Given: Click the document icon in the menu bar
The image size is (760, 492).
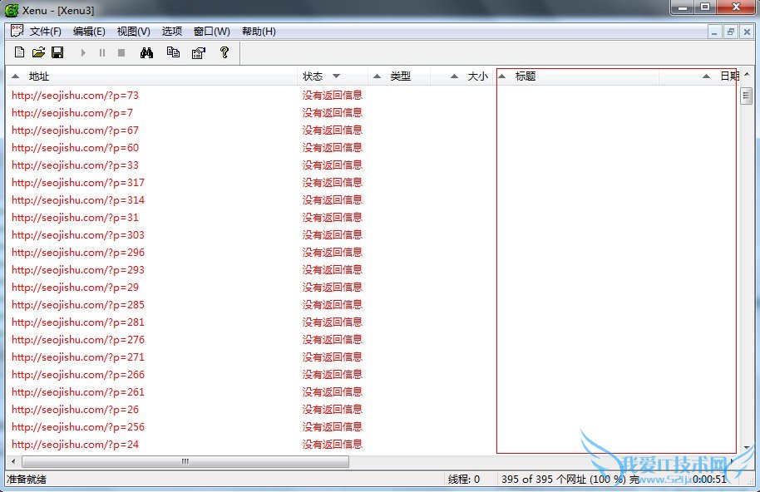Looking at the screenshot, I should 17,31.
